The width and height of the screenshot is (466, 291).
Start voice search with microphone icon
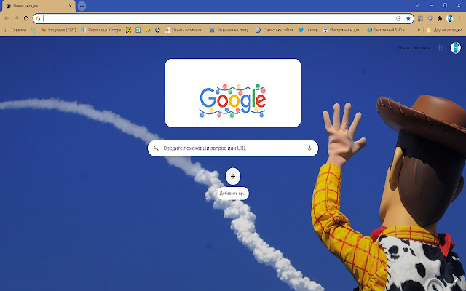tap(309, 148)
